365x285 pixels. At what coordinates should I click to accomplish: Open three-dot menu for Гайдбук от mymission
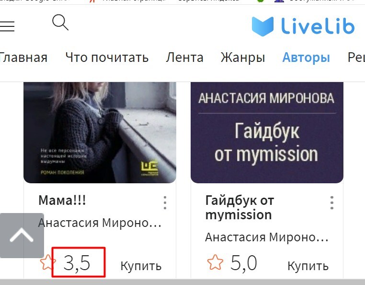point(332,202)
